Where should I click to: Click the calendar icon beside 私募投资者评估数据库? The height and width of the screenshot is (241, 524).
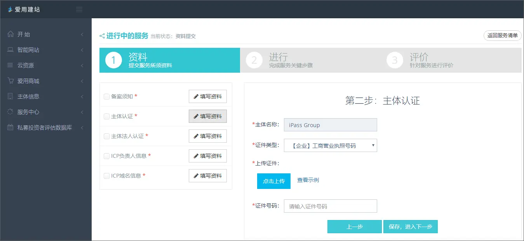10,127
